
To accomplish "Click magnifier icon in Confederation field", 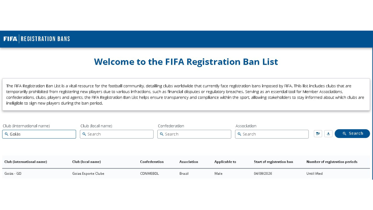I will pyautogui.click(x=162, y=134).
